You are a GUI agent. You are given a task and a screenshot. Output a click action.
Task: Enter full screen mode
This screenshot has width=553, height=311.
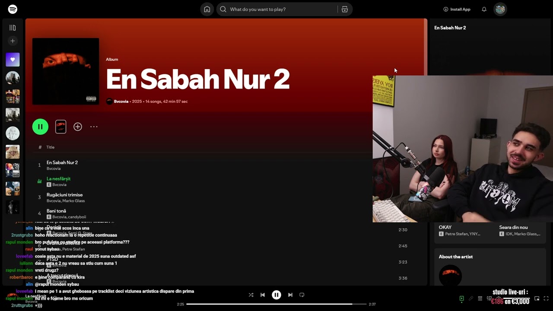[x=546, y=298]
